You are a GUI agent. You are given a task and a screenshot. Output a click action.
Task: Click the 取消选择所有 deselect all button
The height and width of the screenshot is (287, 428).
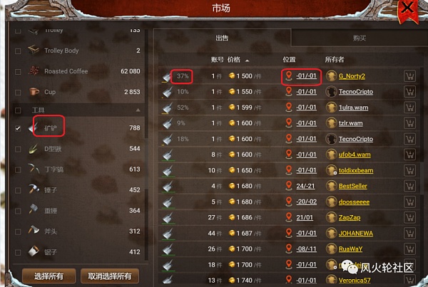pyautogui.click(x=110, y=276)
